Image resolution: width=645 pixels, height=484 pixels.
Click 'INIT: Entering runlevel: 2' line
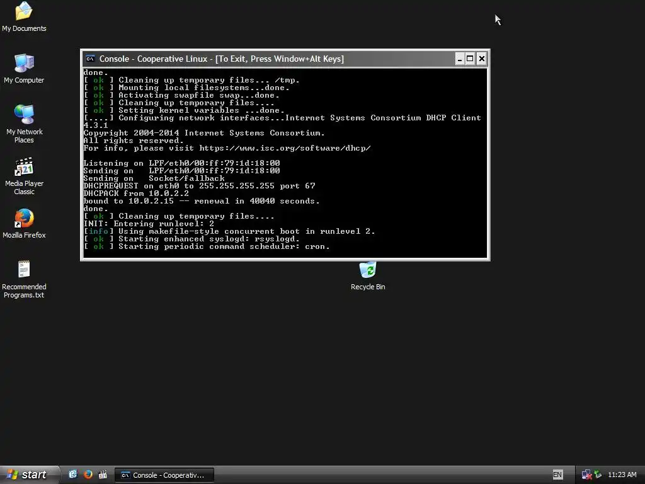(x=149, y=224)
